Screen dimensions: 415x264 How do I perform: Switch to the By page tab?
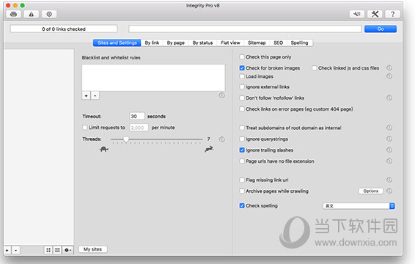(x=176, y=43)
